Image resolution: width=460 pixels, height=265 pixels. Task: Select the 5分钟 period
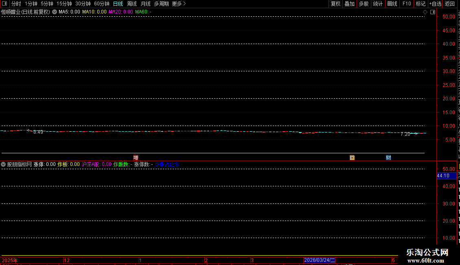click(47, 4)
